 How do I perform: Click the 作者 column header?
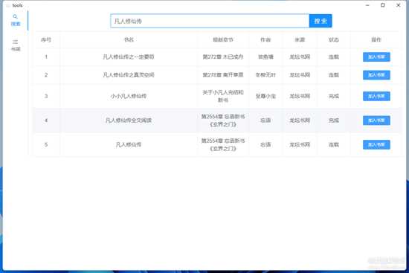(265, 39)
